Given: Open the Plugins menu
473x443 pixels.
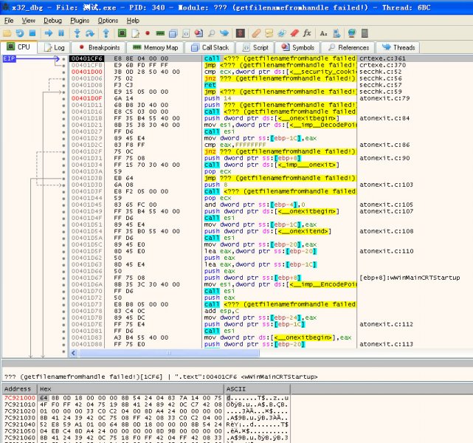Looking at the screenshot, I should (80, 21).
